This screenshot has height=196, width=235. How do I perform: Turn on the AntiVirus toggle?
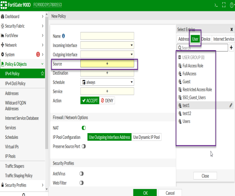pyautogui.click(x=82, y=174)
